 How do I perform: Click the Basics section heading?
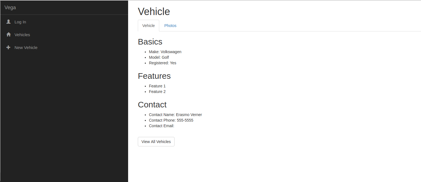point(150,41)
